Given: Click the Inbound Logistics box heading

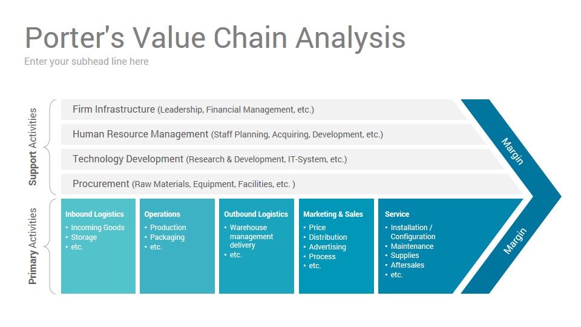Looking at the screenshot, I should point(94,214).
